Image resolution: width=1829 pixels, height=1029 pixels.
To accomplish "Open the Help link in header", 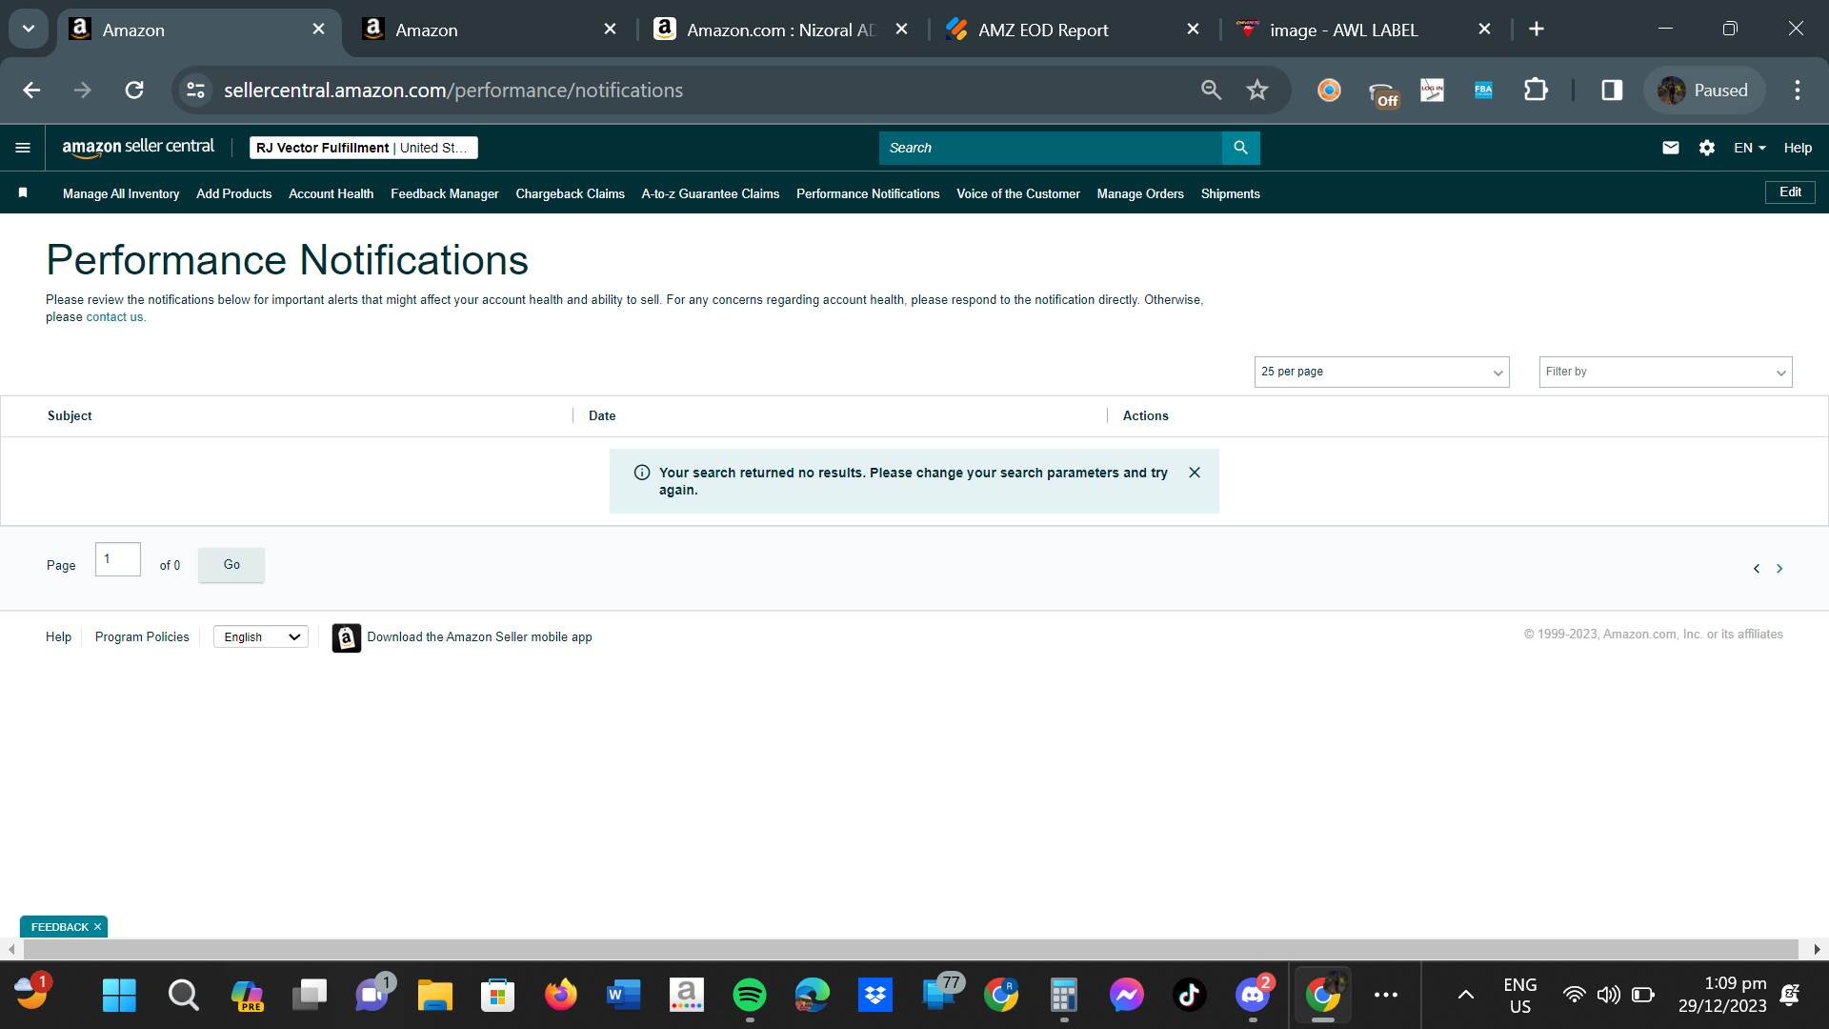I will (1798, 148).
